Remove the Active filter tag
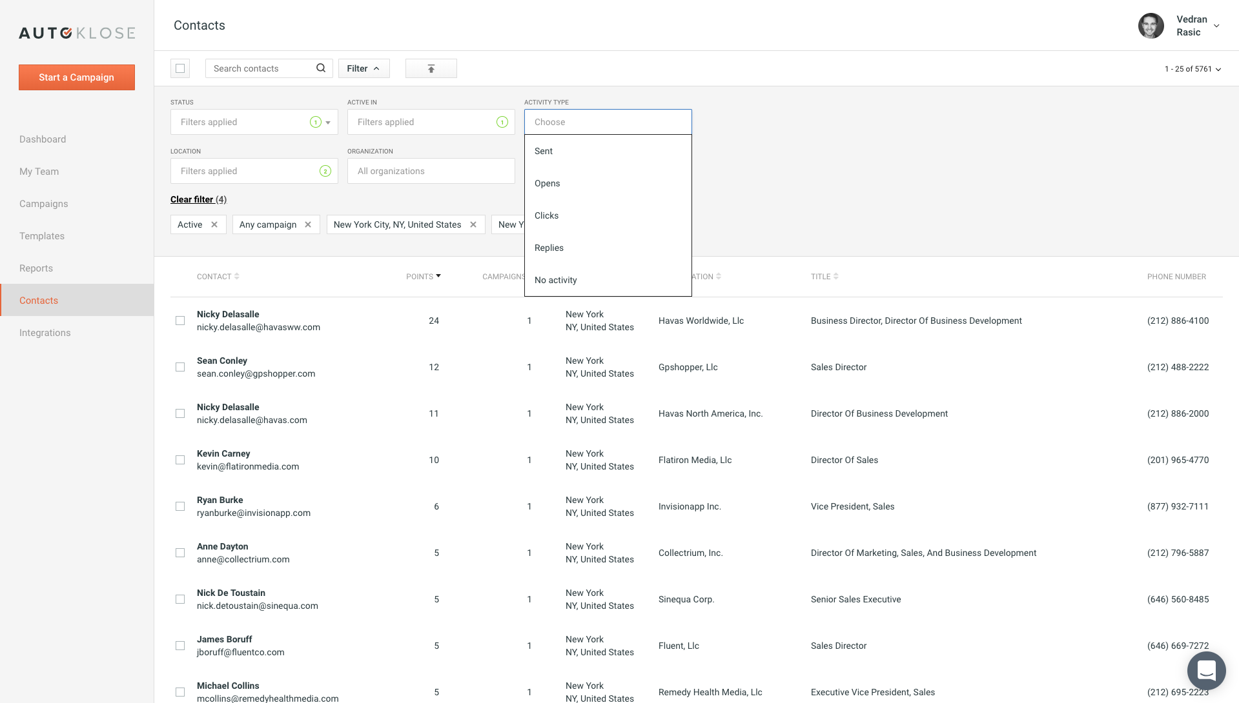The height and width of the screenshot is (703, 1239). (214, 224)
